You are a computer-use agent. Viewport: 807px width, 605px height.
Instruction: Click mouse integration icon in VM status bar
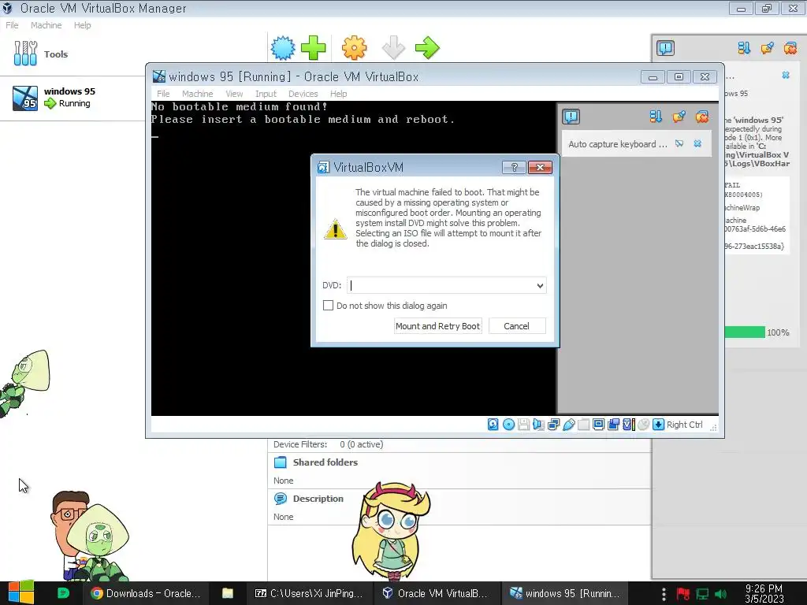[643, 425]
